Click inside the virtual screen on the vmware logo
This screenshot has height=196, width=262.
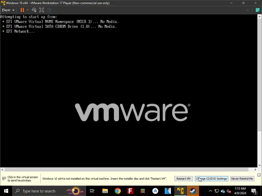pos(133,112)
